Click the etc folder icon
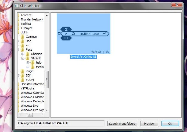The height and width of the screenshot is (132, 187). (22, 45)
